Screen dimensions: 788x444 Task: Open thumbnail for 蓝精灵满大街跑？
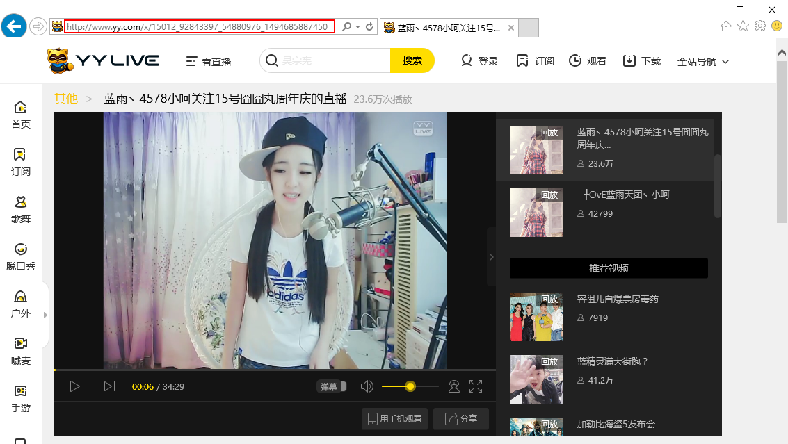coord(536,379)
